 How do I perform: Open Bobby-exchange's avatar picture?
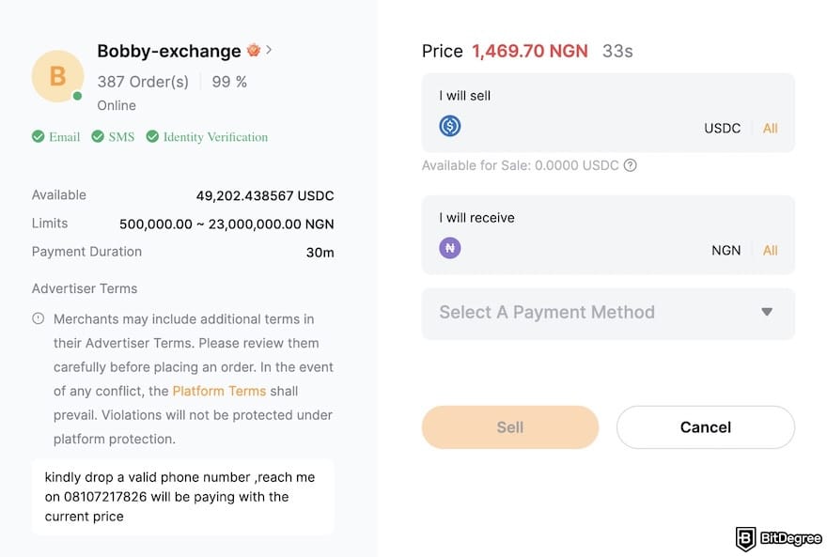click(x=57, y=76)
